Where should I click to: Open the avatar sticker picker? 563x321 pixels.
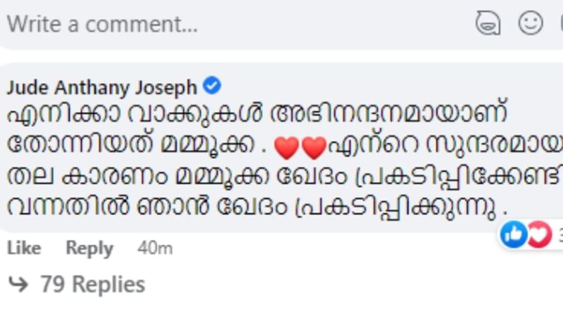[488, 23]
